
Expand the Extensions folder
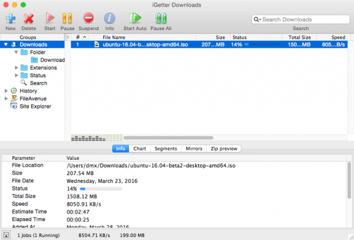(x=17, y=68)
